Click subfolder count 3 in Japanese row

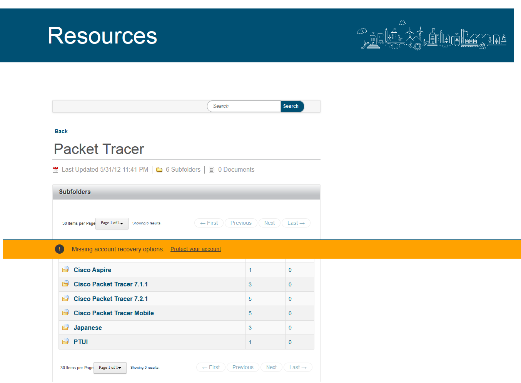click(x=250, y=328)
